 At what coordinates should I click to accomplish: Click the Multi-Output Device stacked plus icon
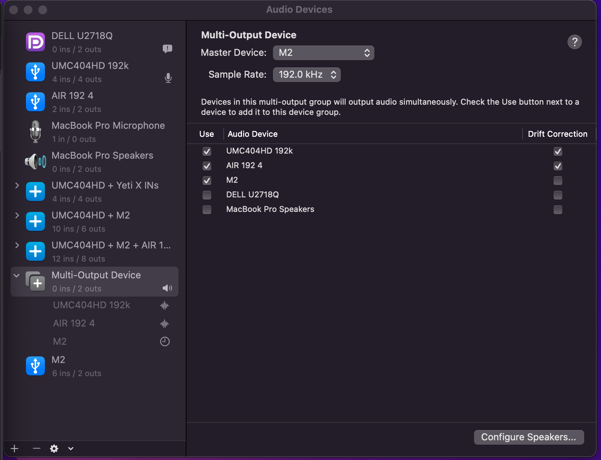35,282
